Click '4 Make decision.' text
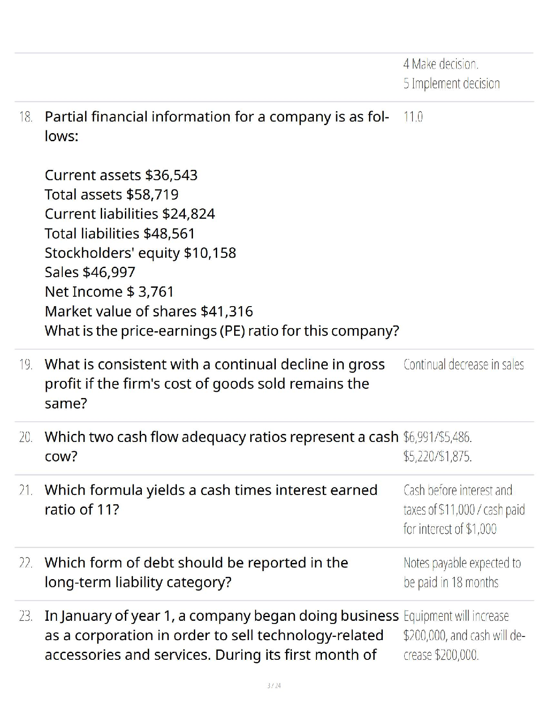Viewport: 548px width, 710px height. 441,64
